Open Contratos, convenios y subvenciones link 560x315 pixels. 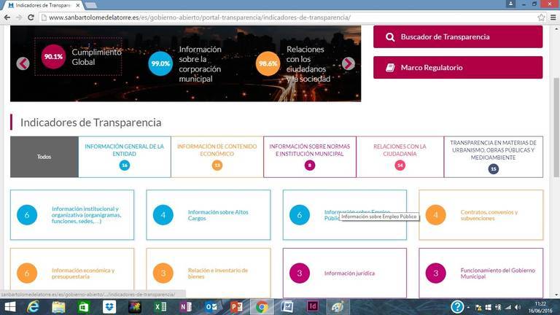pos(489,215)
